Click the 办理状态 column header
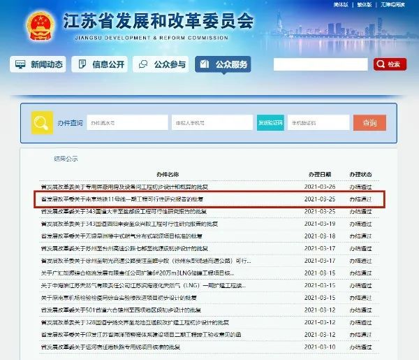Image resolution: width=419 pixels, height=360 pixels. click(360, 174)
